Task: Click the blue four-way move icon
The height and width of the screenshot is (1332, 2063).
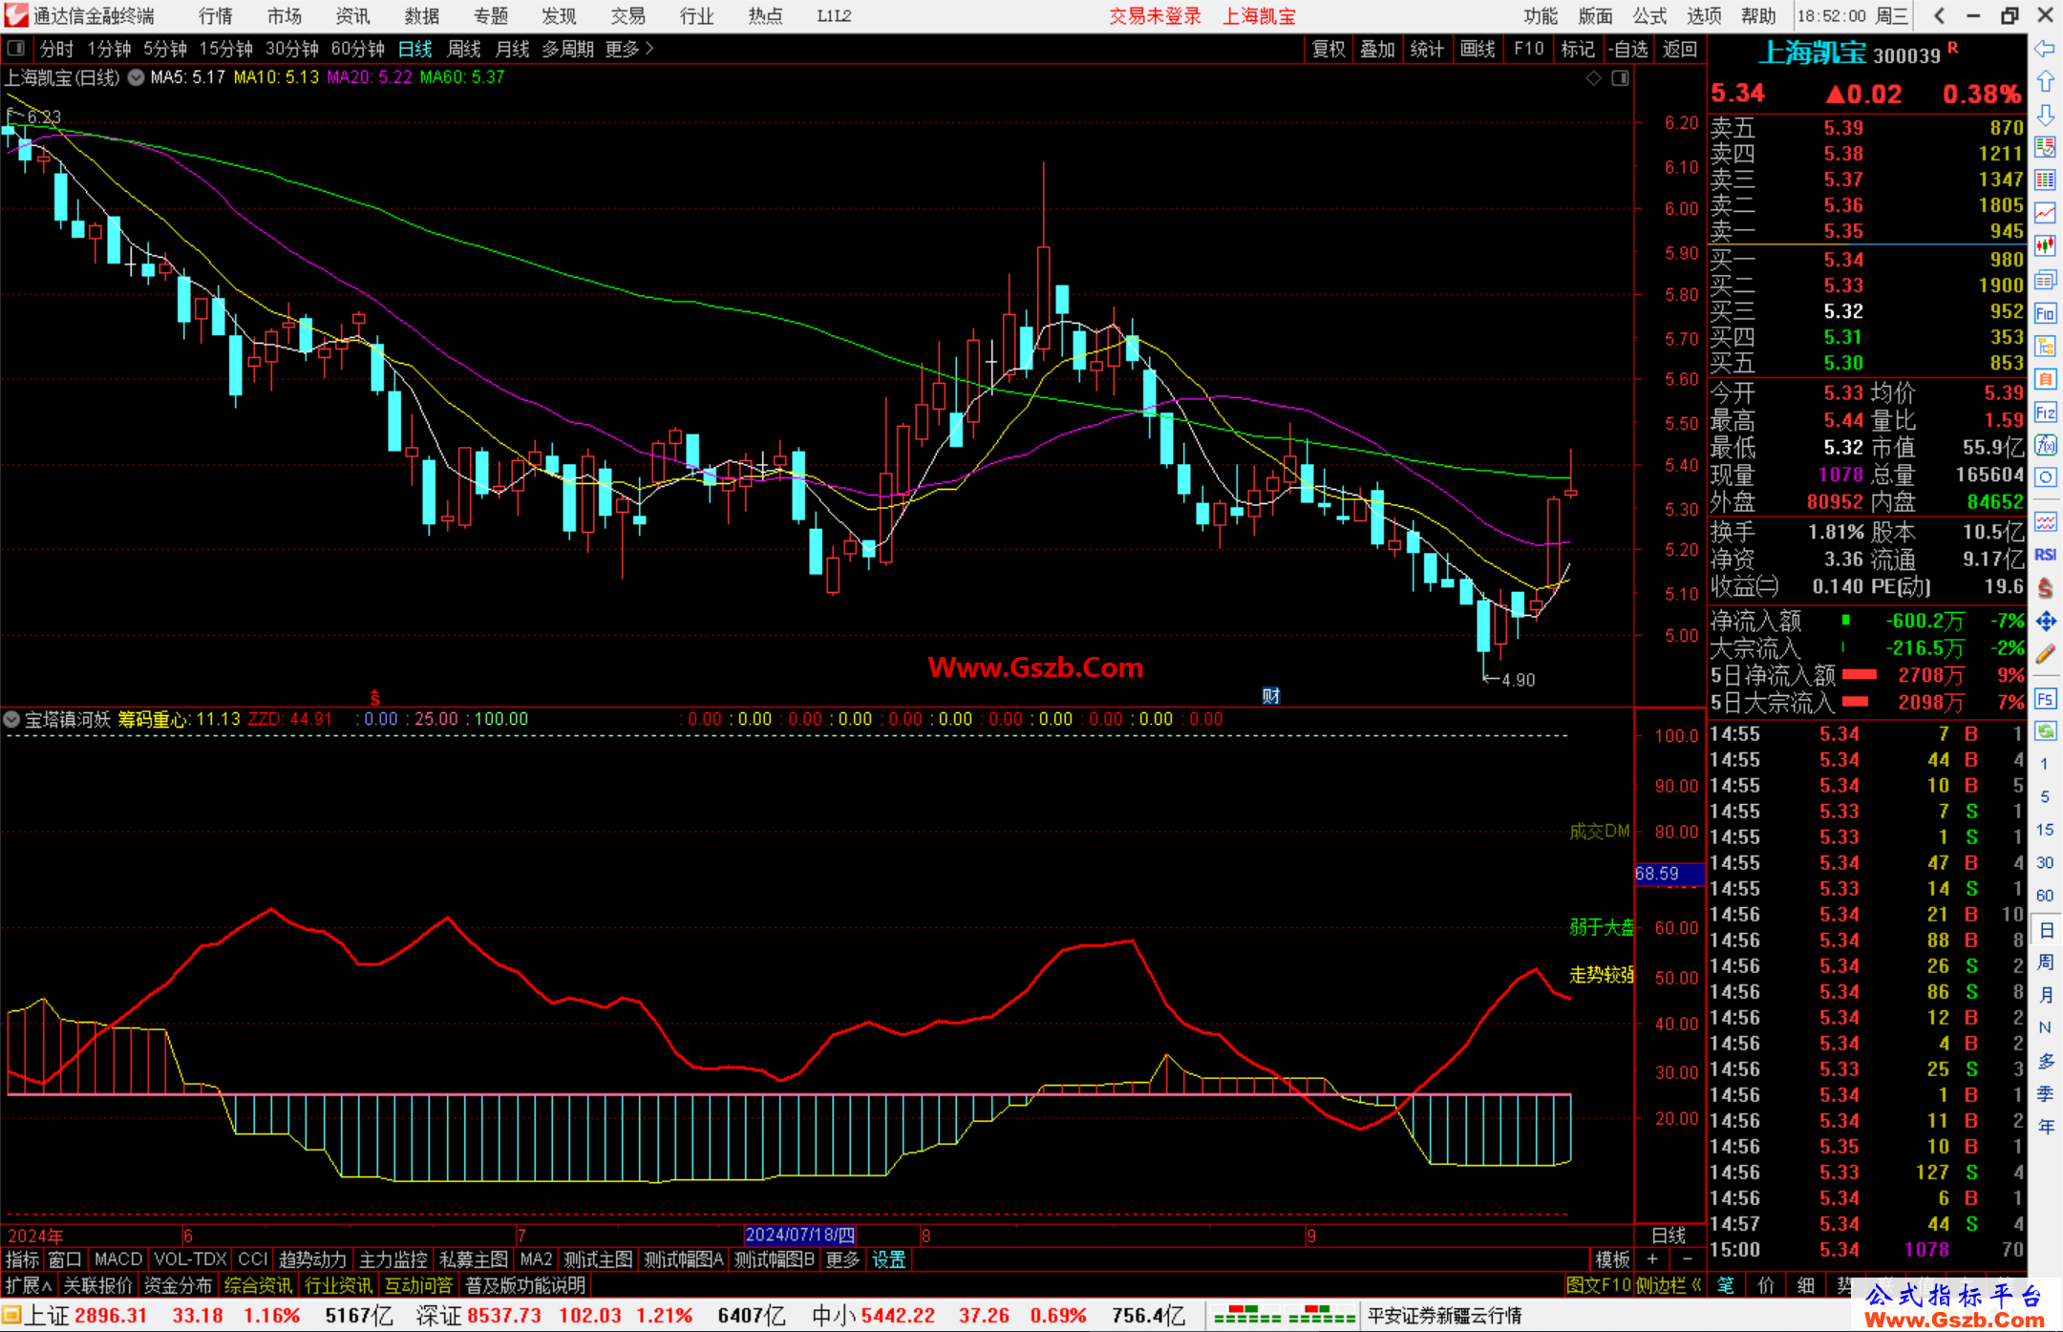Action: (2045, 622)
